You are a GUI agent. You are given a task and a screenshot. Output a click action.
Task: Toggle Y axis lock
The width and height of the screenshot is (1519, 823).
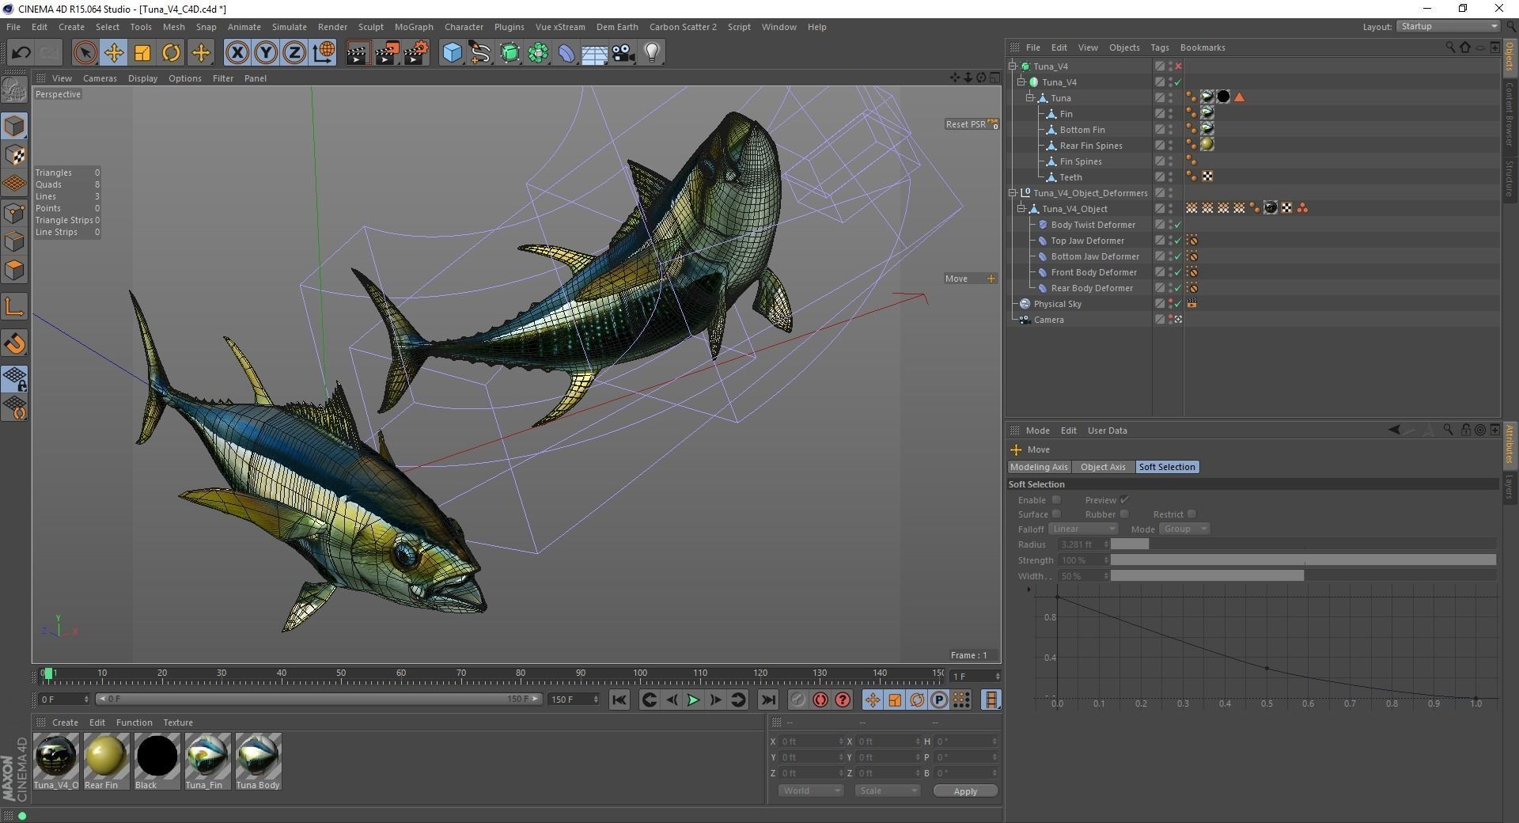click(266, 53)
